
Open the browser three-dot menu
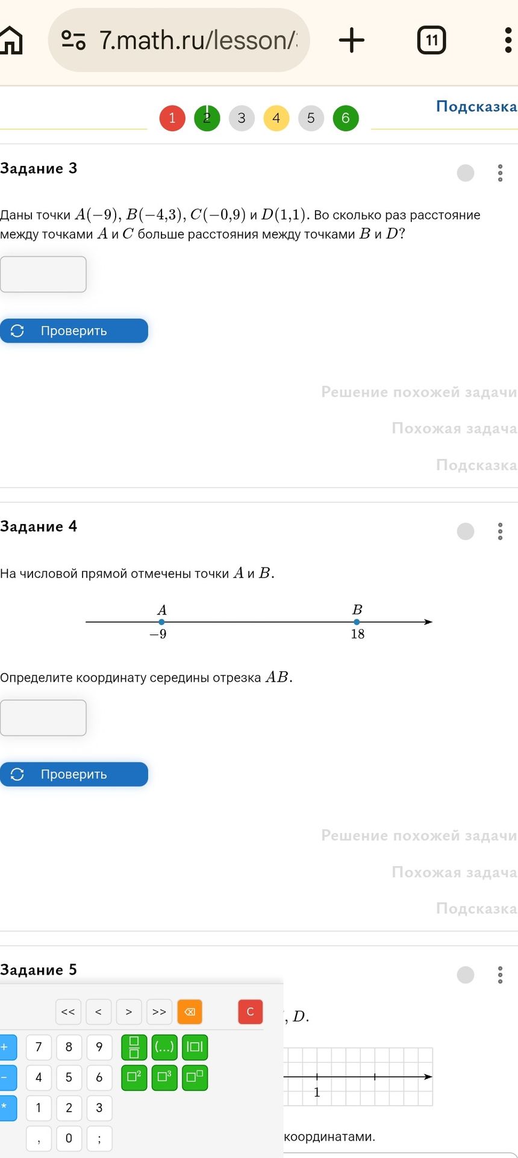click(x=508, y=40)
